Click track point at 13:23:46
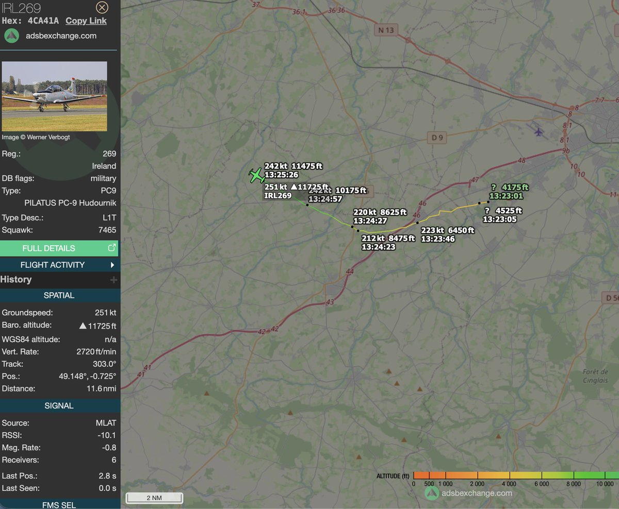This screenshot has width=619, height=509. click(x=417, y=224)
